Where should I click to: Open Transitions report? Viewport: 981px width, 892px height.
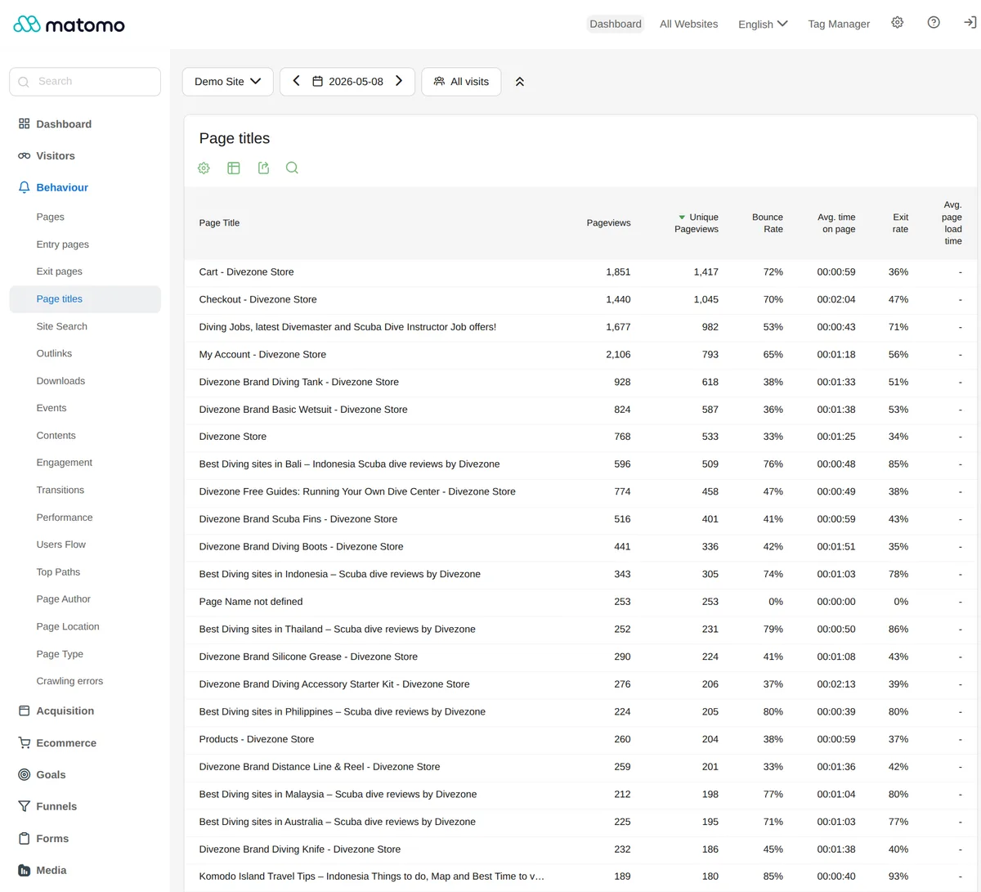60,490
